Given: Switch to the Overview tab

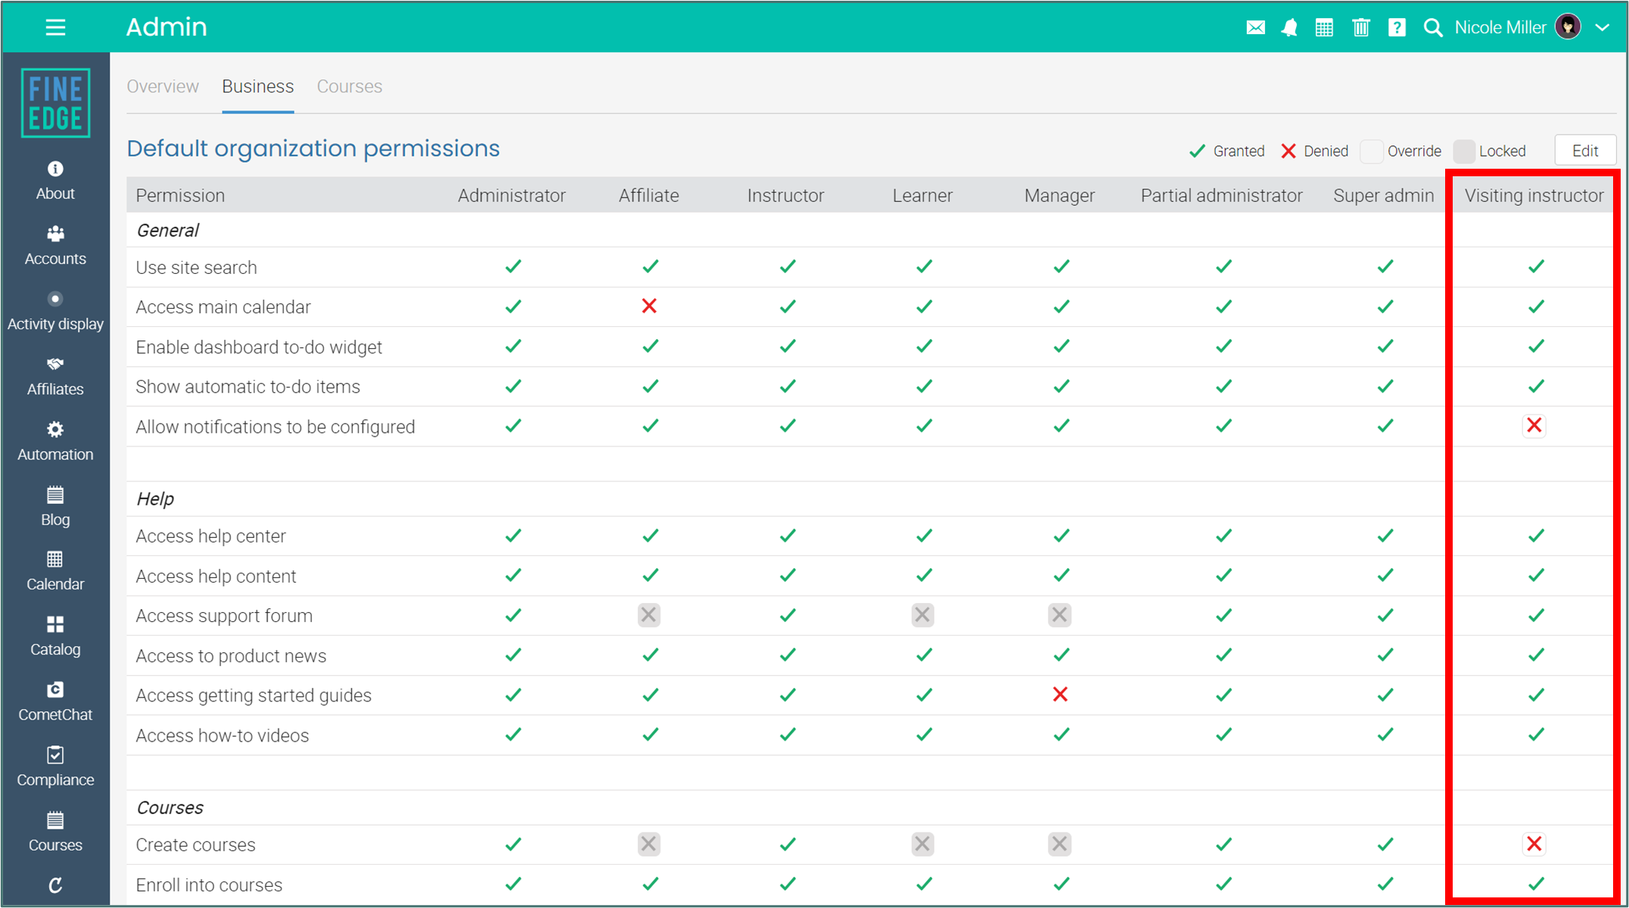Looking at the screenshot, I should pyautogui.click(x=163, y=86).
